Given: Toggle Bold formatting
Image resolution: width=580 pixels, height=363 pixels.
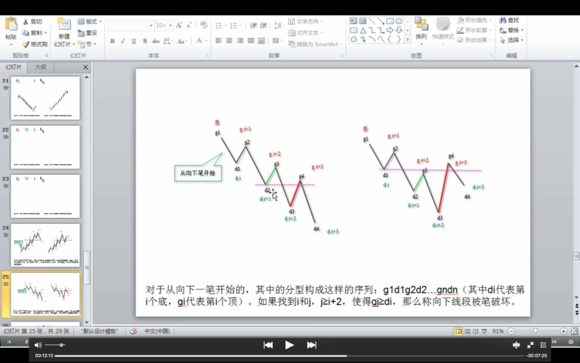Looking at the screenshot, I should tap(112, 41).
